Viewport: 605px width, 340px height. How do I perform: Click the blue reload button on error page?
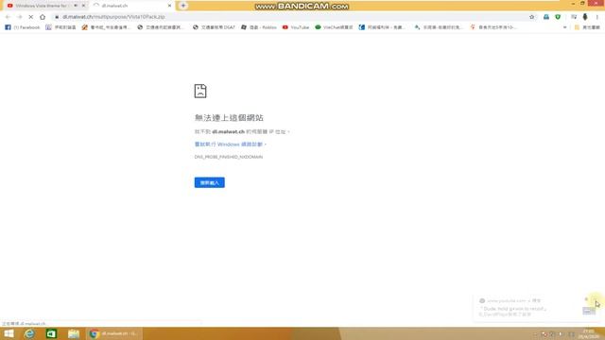click(210, 182)
